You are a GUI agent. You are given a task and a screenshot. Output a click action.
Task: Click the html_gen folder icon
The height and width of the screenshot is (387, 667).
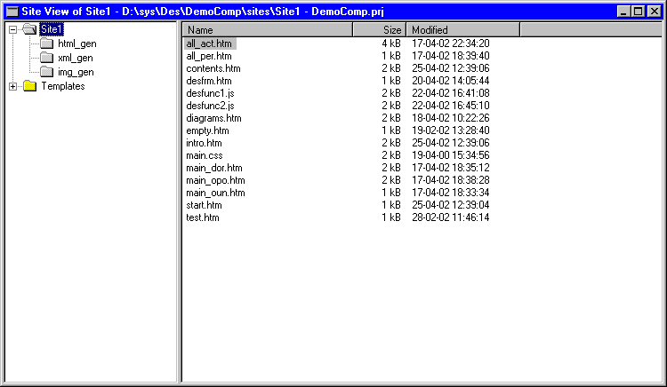(x=47, y=43)
